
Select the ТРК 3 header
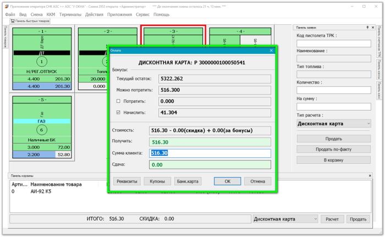[173, 31]
